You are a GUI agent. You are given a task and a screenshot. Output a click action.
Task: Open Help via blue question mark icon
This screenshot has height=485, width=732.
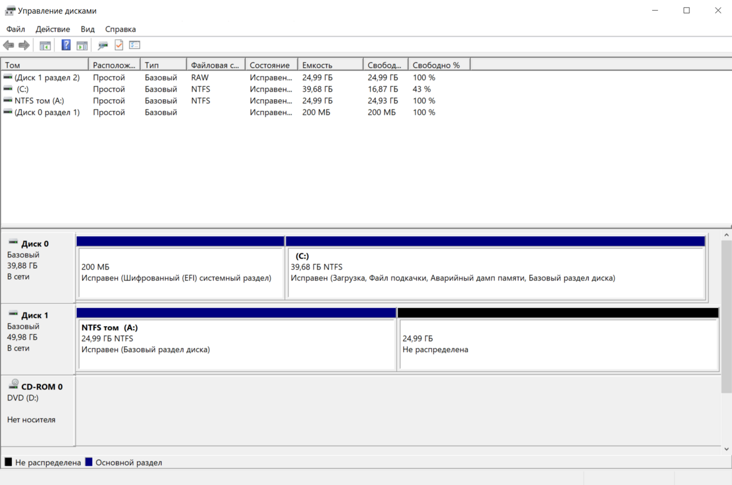(x=66, y=45)
